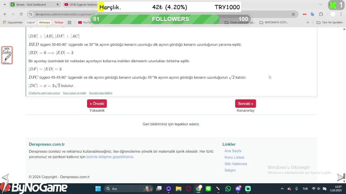Screen dimensions: 346x194
Task: Click Chrome icon in taskbar
Action: coord(198,189)
